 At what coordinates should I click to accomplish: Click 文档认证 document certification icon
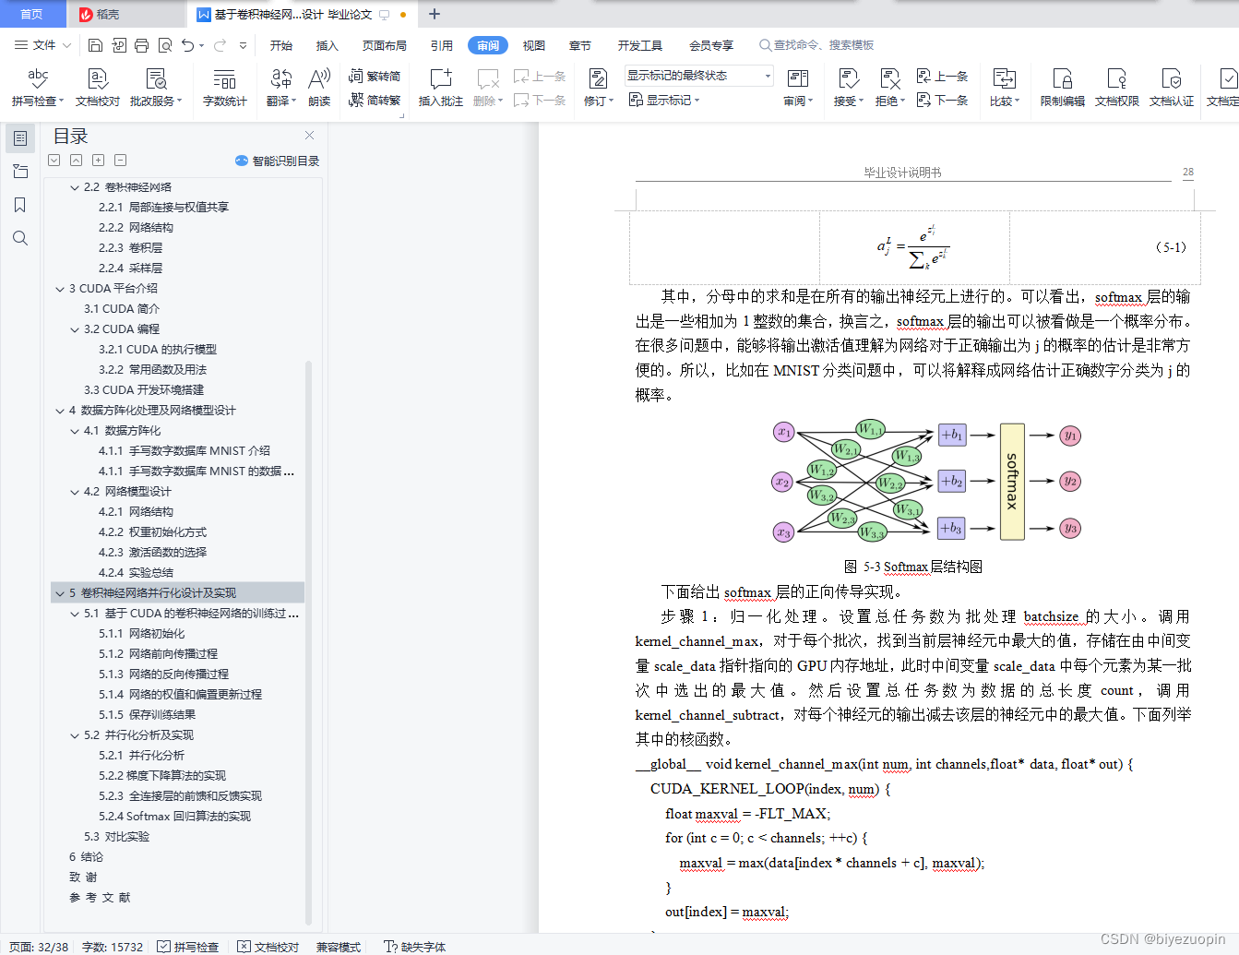point(1172,88)
